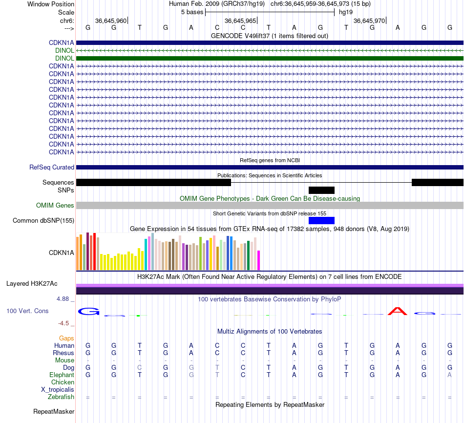Screen dimensions: 464x423
Task: Click the Dog alignment row label
Action: click(x=68, y=368)
